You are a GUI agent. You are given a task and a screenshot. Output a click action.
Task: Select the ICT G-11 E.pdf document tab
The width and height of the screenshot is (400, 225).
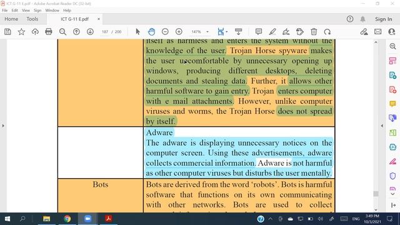click(74, 19)
